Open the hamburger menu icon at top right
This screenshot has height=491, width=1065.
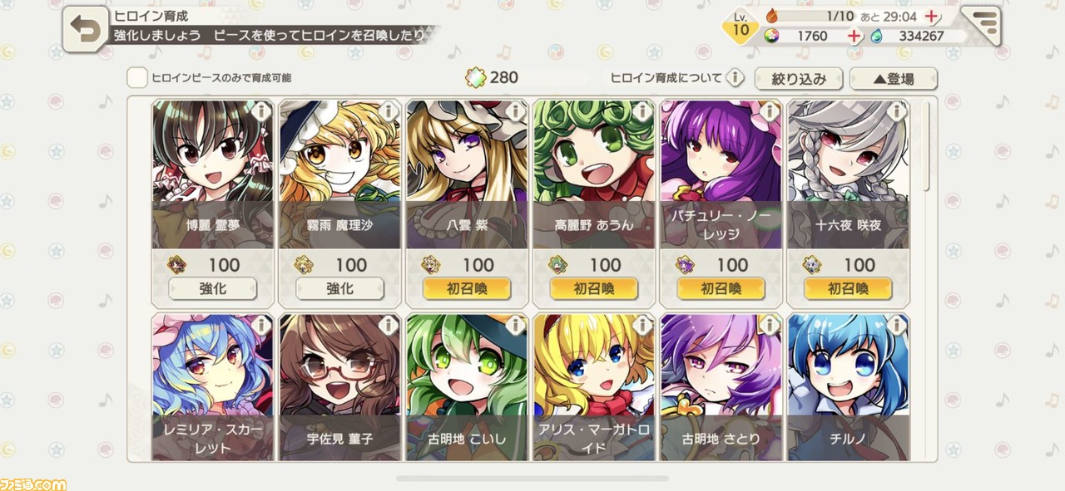coord(982,26)
